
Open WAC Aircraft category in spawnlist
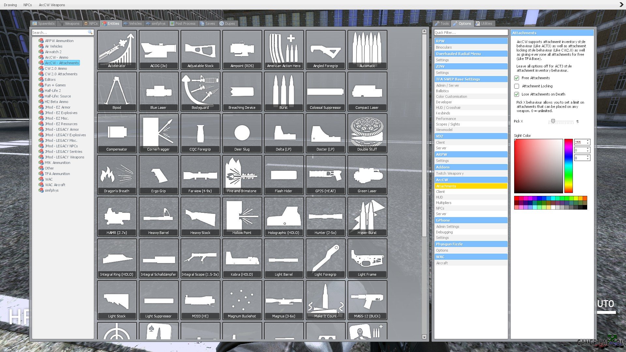click(55, 185)
